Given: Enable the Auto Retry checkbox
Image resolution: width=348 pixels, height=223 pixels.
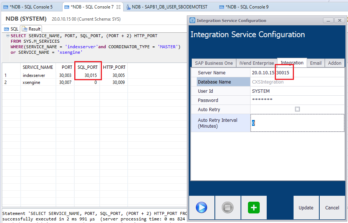Looking at the screenshot, I should (x=297, y=109).
